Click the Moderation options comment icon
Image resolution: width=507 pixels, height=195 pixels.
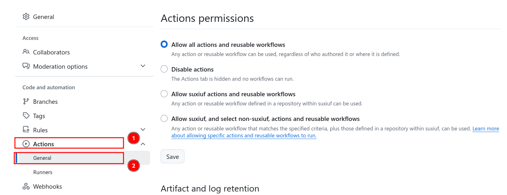point(26,66)
